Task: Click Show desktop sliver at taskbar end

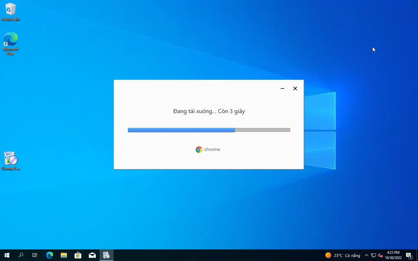Action: 417,255
